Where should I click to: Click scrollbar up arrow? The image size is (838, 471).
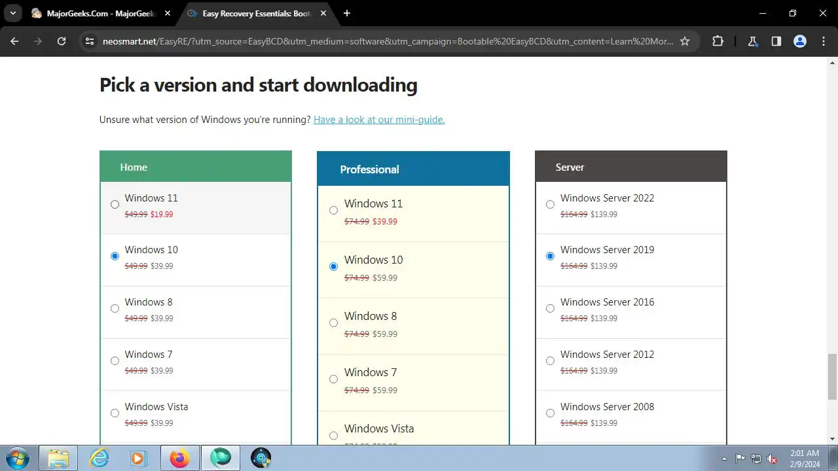(x=832, y=62)
